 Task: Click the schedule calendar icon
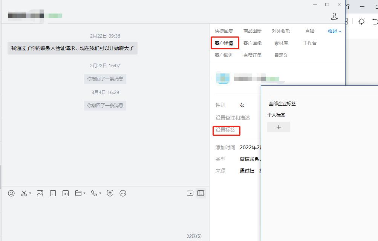pos(65,193)
